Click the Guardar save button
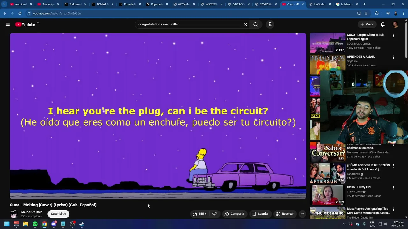 pyautogui.click(x=260, y=214)
